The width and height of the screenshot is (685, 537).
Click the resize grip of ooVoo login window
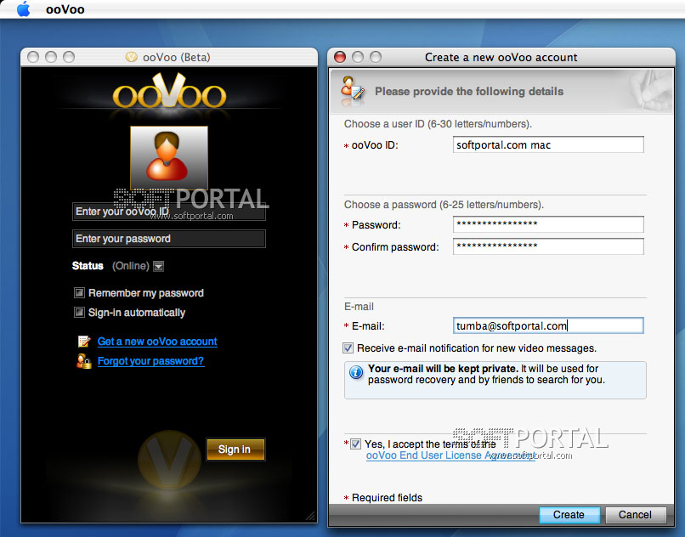coord(310,516)
